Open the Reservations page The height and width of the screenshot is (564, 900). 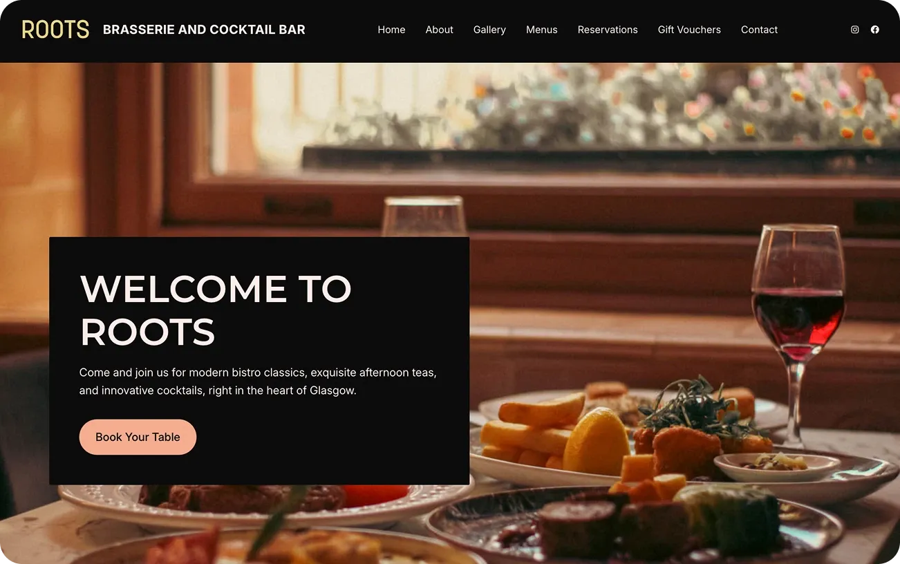tap(608, 30)
